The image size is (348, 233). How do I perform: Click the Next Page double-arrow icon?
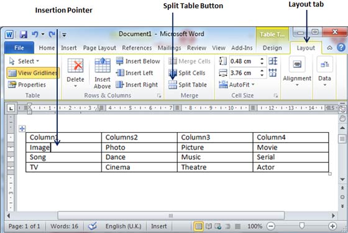pos(342,206)
